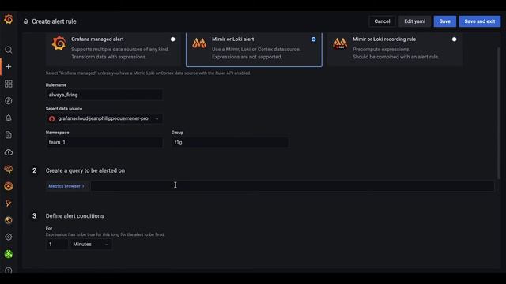
Task: Click the Namespace input field
Action: [x=104, y=142]
